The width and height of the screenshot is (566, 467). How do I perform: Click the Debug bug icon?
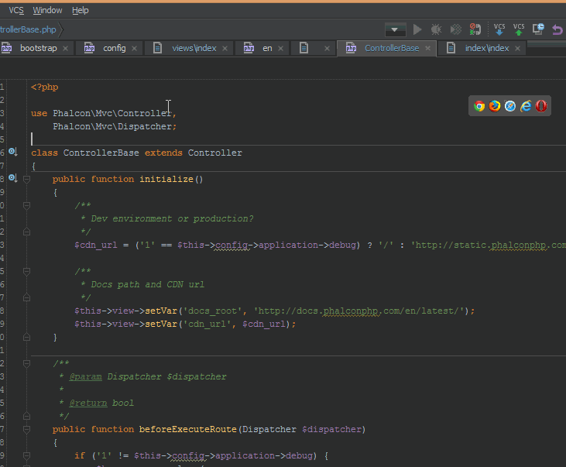click(437, 29)
